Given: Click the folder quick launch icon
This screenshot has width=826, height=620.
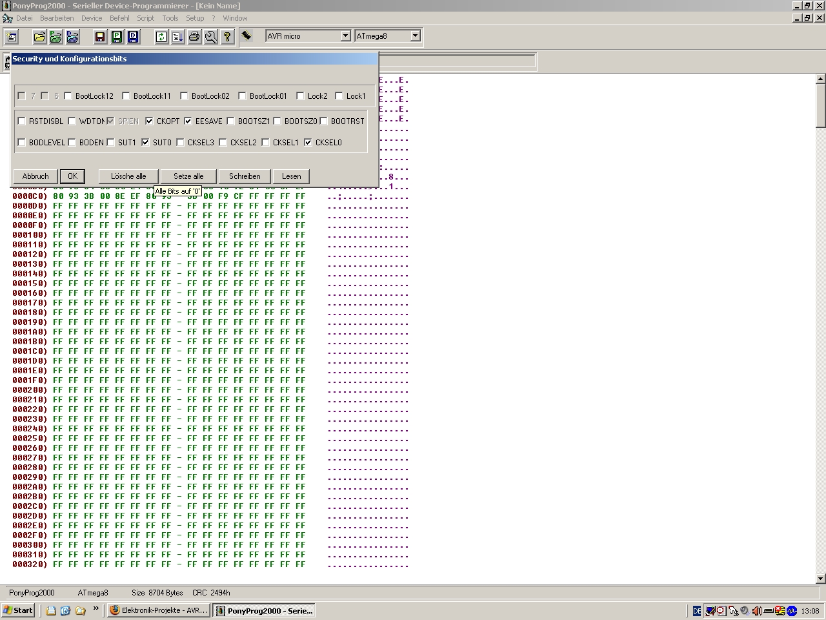Looking at the screenshot, I should [80, 610].
